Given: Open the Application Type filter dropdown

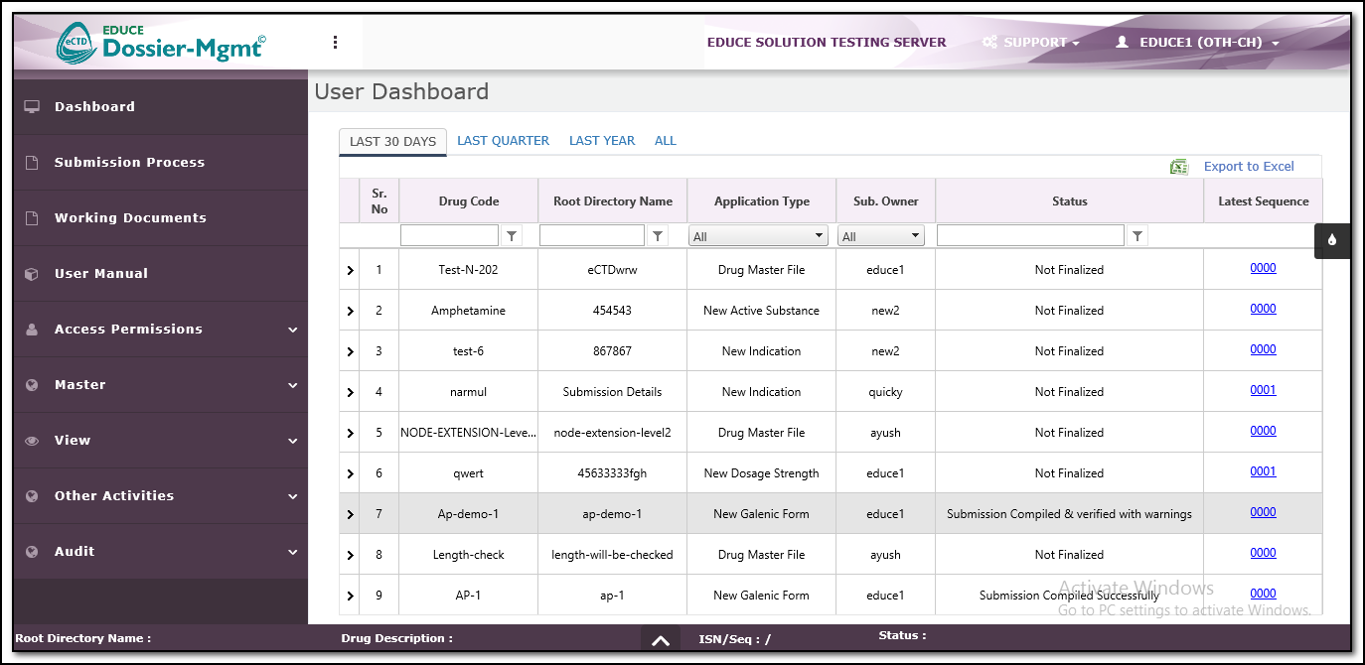Looking at the screenshot, I should coord(760,236).
